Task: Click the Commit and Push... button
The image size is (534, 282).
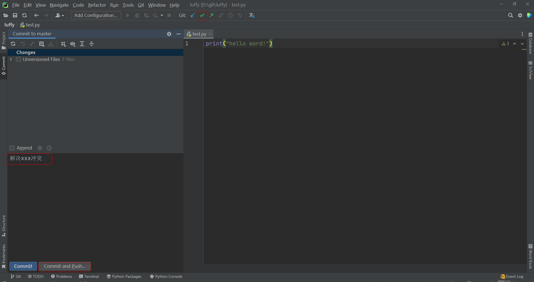Action: 65,266
